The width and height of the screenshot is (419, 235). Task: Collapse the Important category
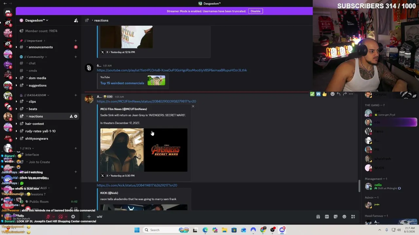pyautogui.click(x=34, y=41)
